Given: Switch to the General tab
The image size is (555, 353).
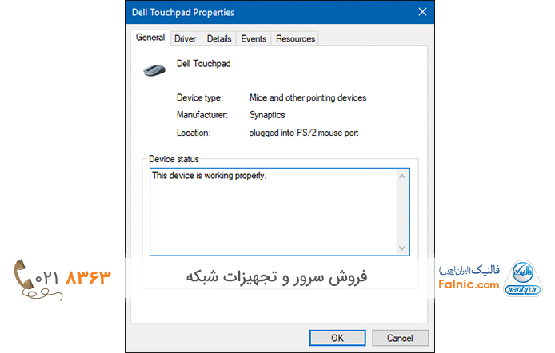Looking at the screenshot, I should tap(150, 38).
